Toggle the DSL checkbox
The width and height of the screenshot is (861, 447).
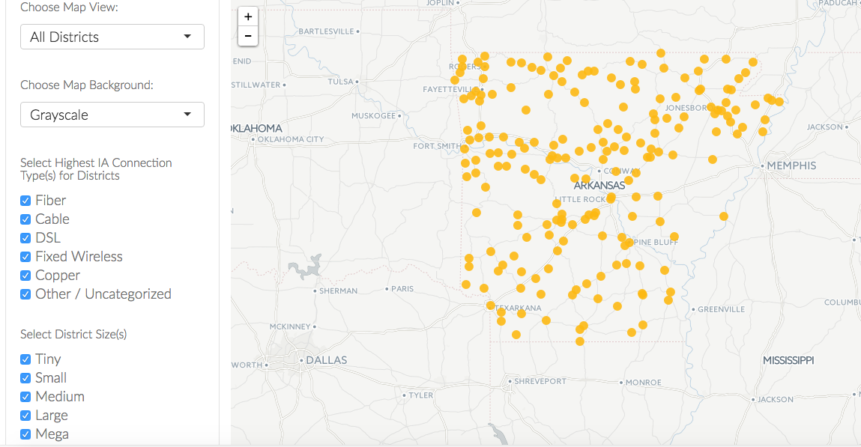coord(25,238)
